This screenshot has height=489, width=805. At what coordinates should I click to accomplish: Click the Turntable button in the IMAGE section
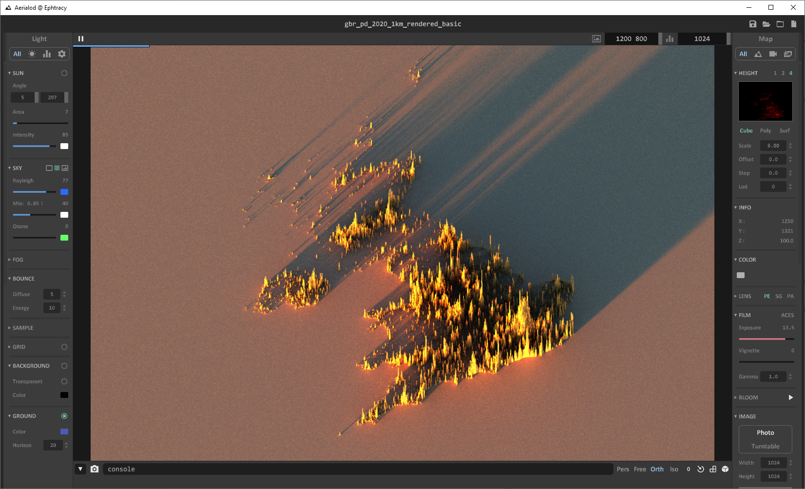pos(765,446)
